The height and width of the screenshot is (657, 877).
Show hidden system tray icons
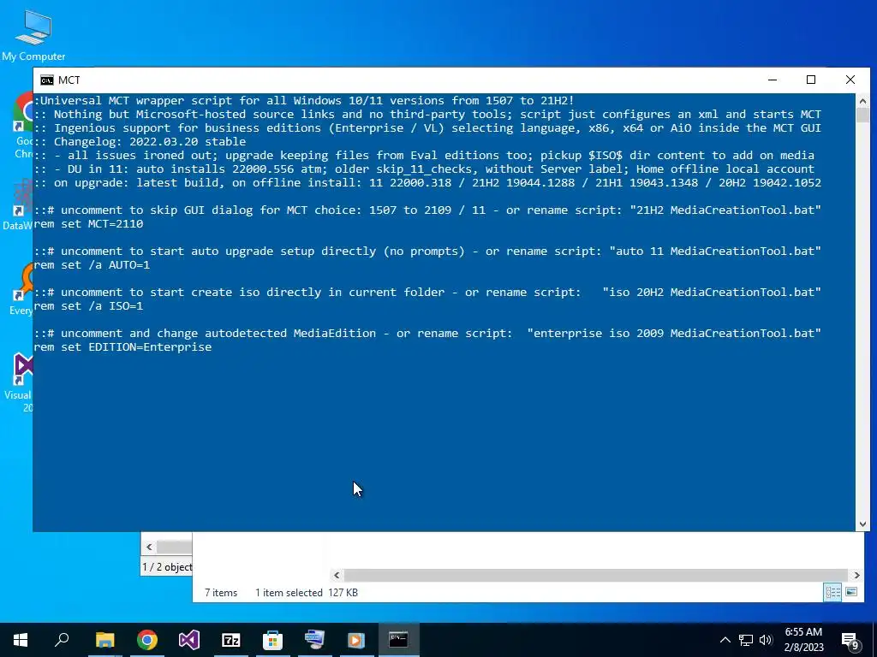pos(725,640)
